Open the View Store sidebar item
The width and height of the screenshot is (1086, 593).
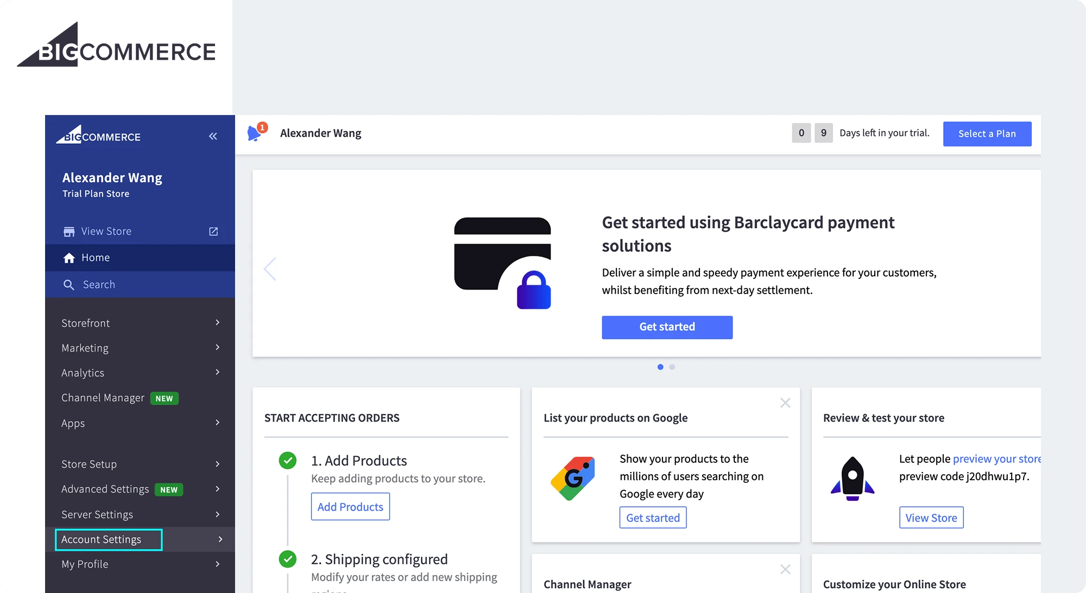140,231
